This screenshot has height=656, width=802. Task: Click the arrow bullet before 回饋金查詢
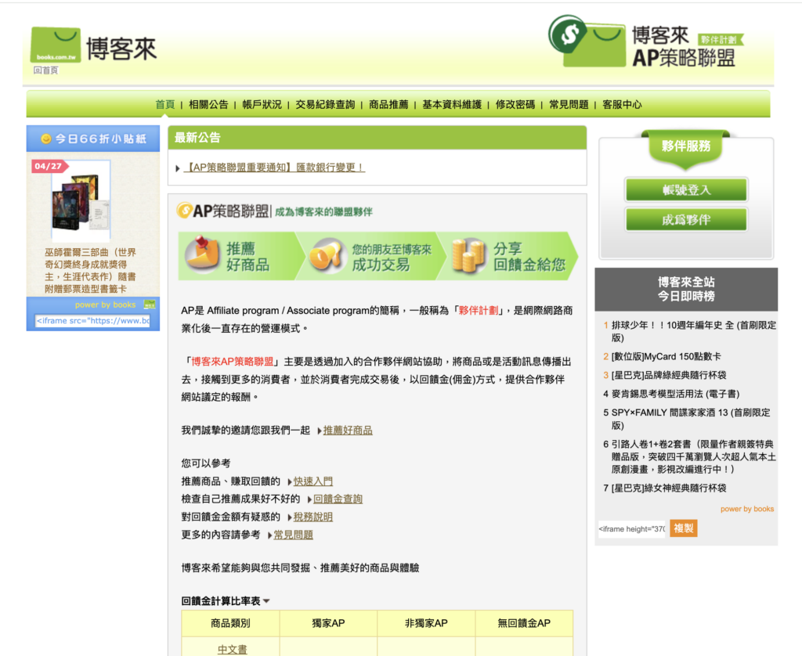(x=309, y=499)
